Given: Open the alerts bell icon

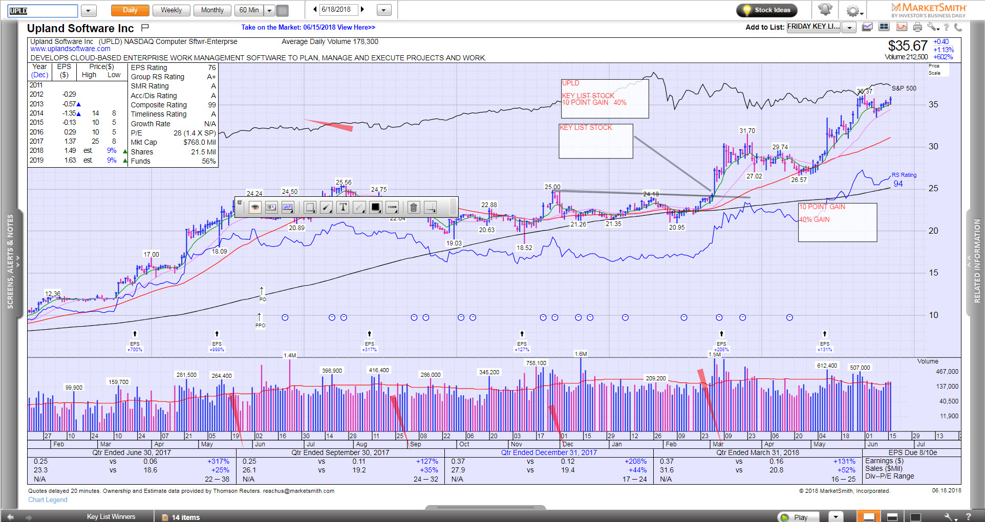Looking at the screenshot, I should (825, 10).
